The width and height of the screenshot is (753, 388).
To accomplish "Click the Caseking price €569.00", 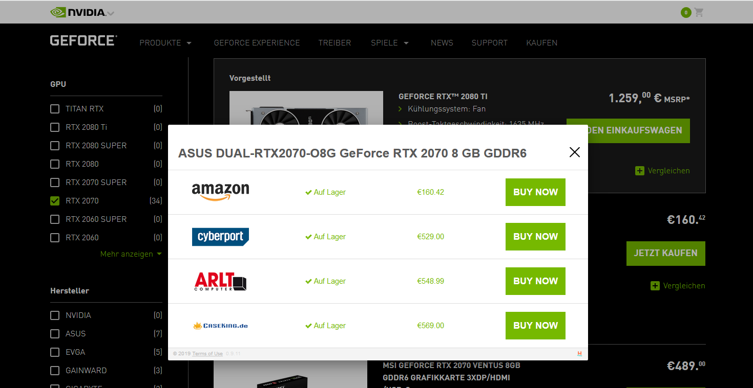I will click(430, 326).
